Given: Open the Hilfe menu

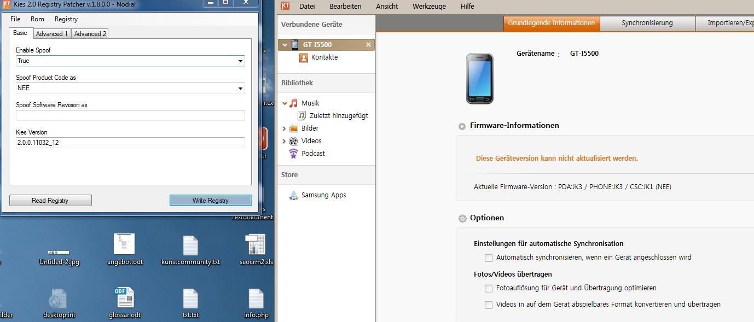Looking at the screenshot, I should [467, 7].
